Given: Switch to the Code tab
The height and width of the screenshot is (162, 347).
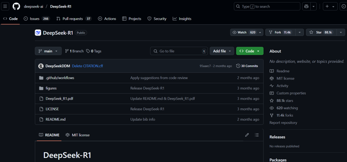Looking at the screenshot, I should tap(11, 19).
